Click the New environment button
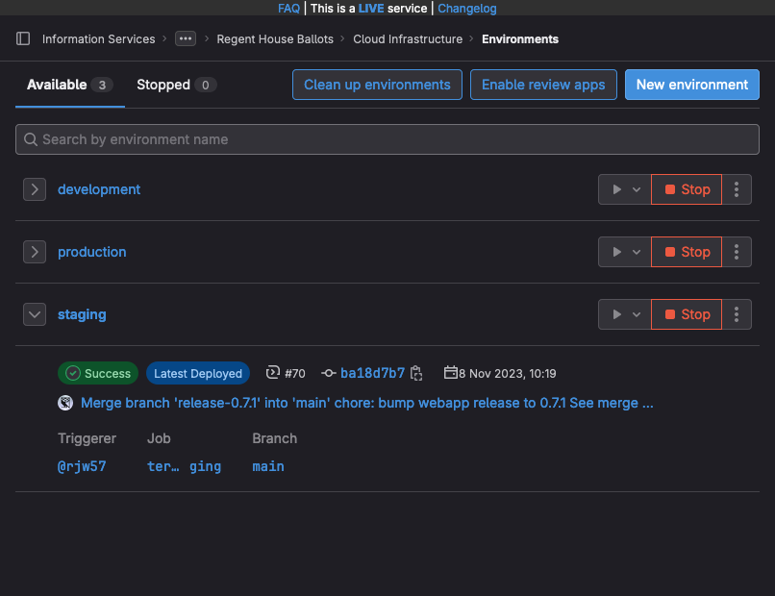 [691, 85]
